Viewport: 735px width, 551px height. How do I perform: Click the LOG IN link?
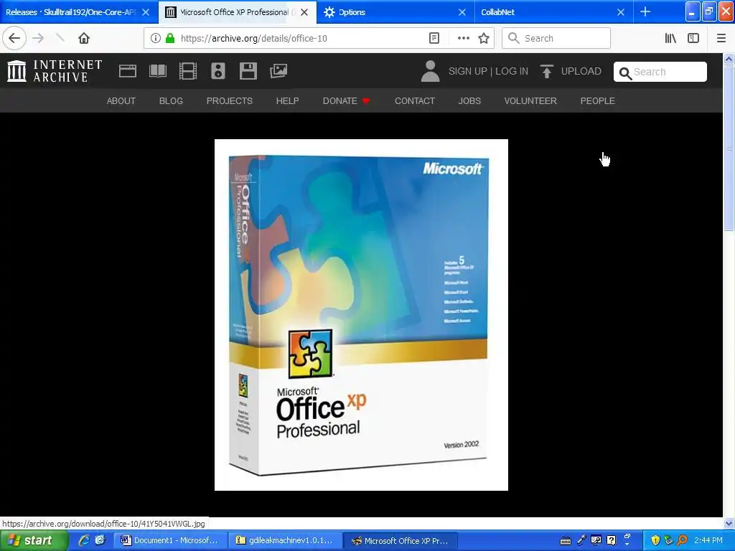point(512,71)
